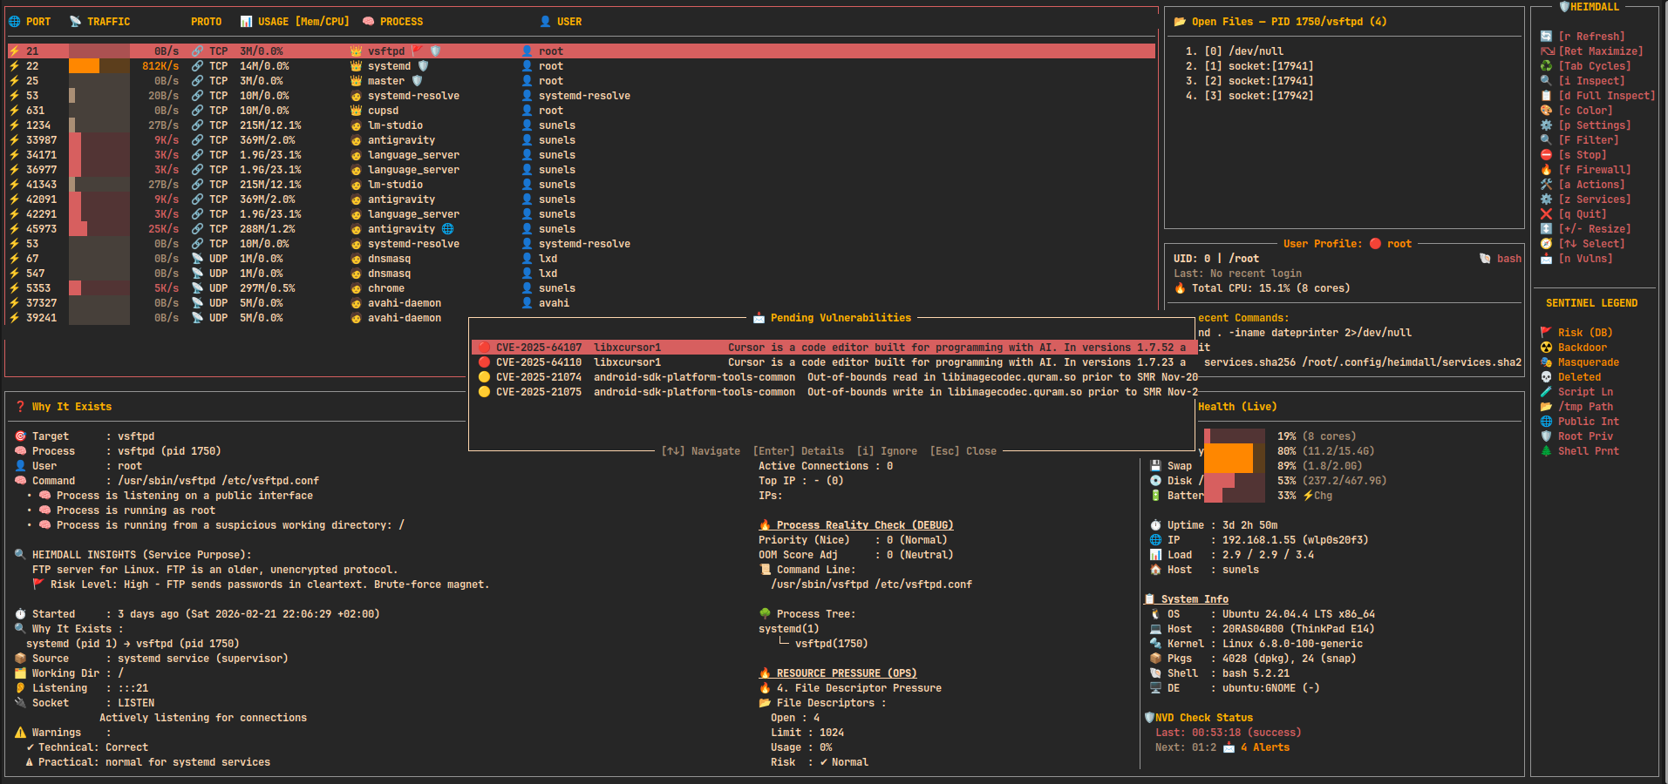The width and height of the screenshot is (1668, 784).
Task: Click the [F Filter] command
Action: [1588, 140]
